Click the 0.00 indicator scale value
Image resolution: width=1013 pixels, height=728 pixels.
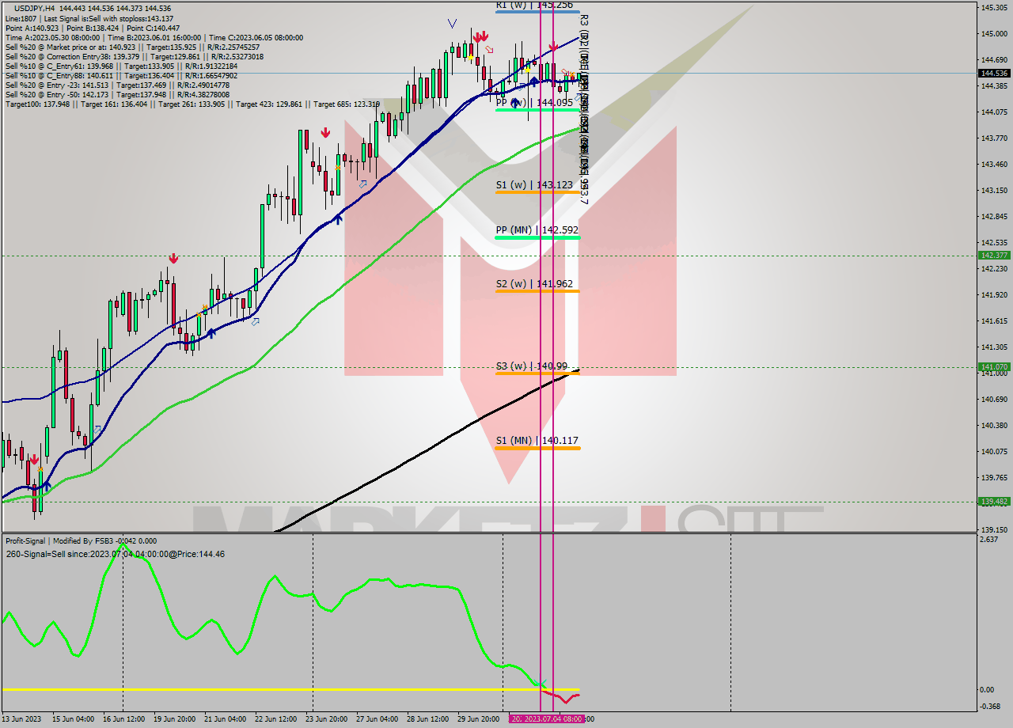pos(988,689)
